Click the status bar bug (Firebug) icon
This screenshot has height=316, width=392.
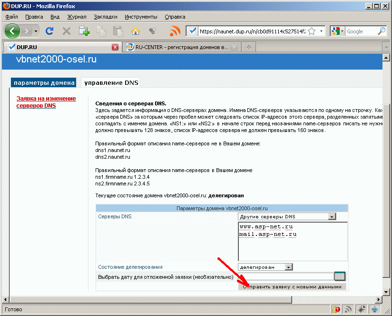(x=361, y=309)
